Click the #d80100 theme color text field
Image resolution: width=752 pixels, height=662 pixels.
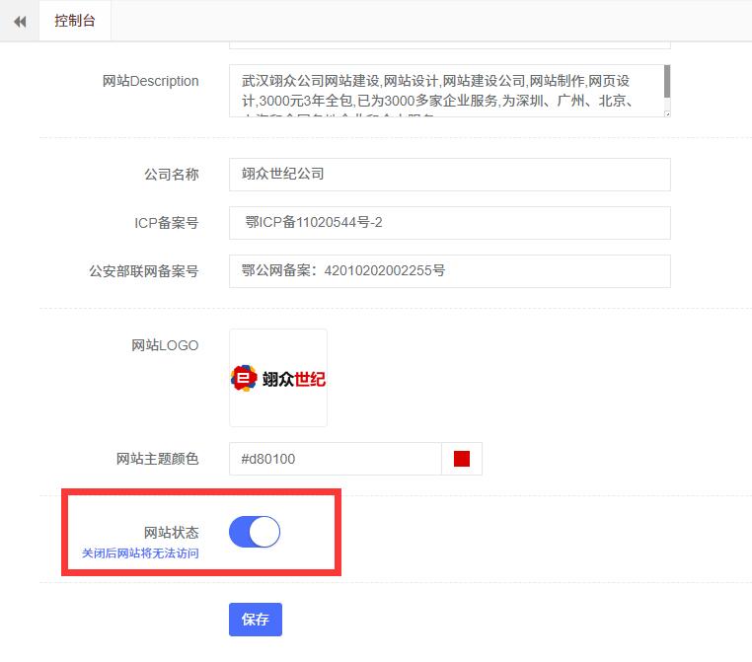click(336, 459)
